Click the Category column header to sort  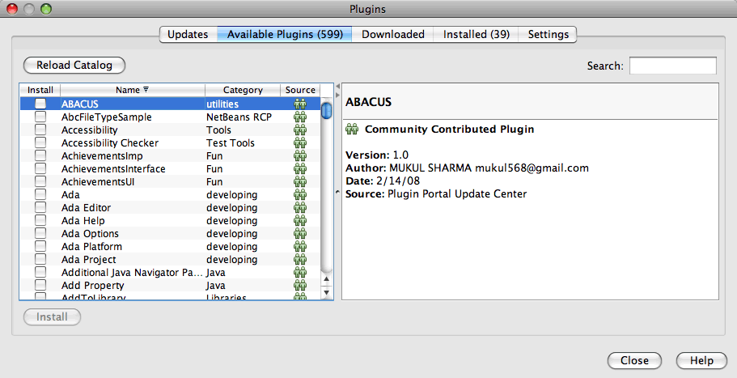coord(243,90)
